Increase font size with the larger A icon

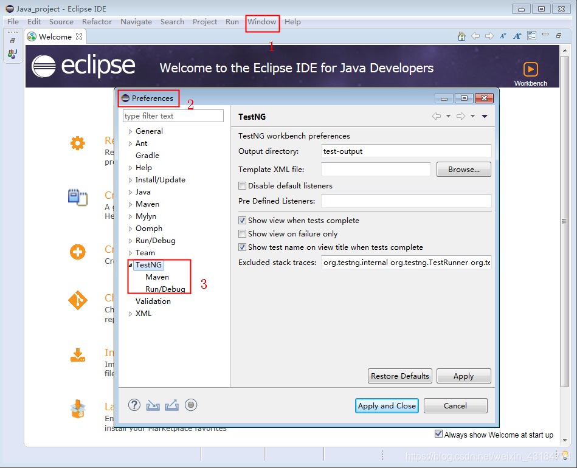point(517,36)
